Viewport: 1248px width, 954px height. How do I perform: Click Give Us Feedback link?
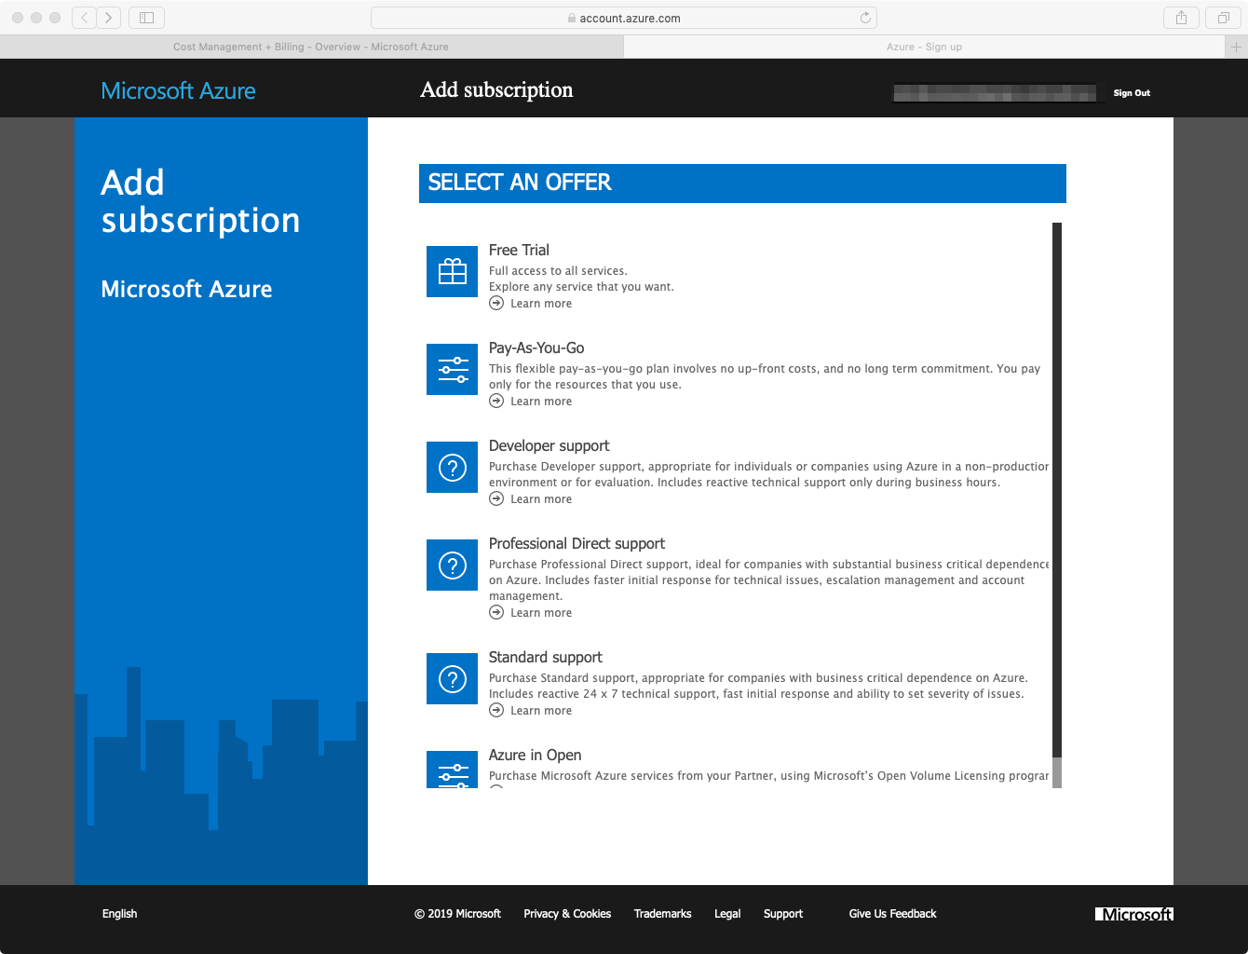(x=892, y=914)
